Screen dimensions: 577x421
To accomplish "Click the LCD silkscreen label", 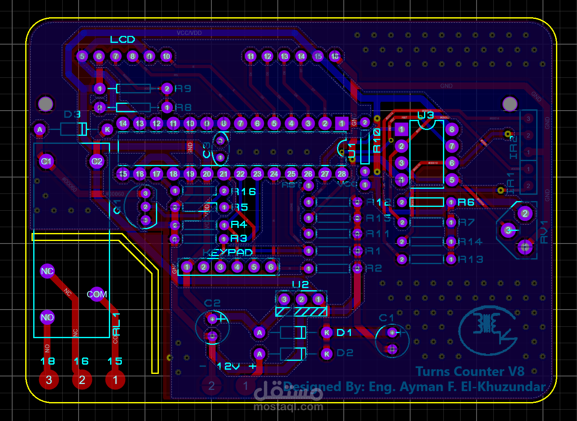I will pyautogui.click(x=123, y=39).
